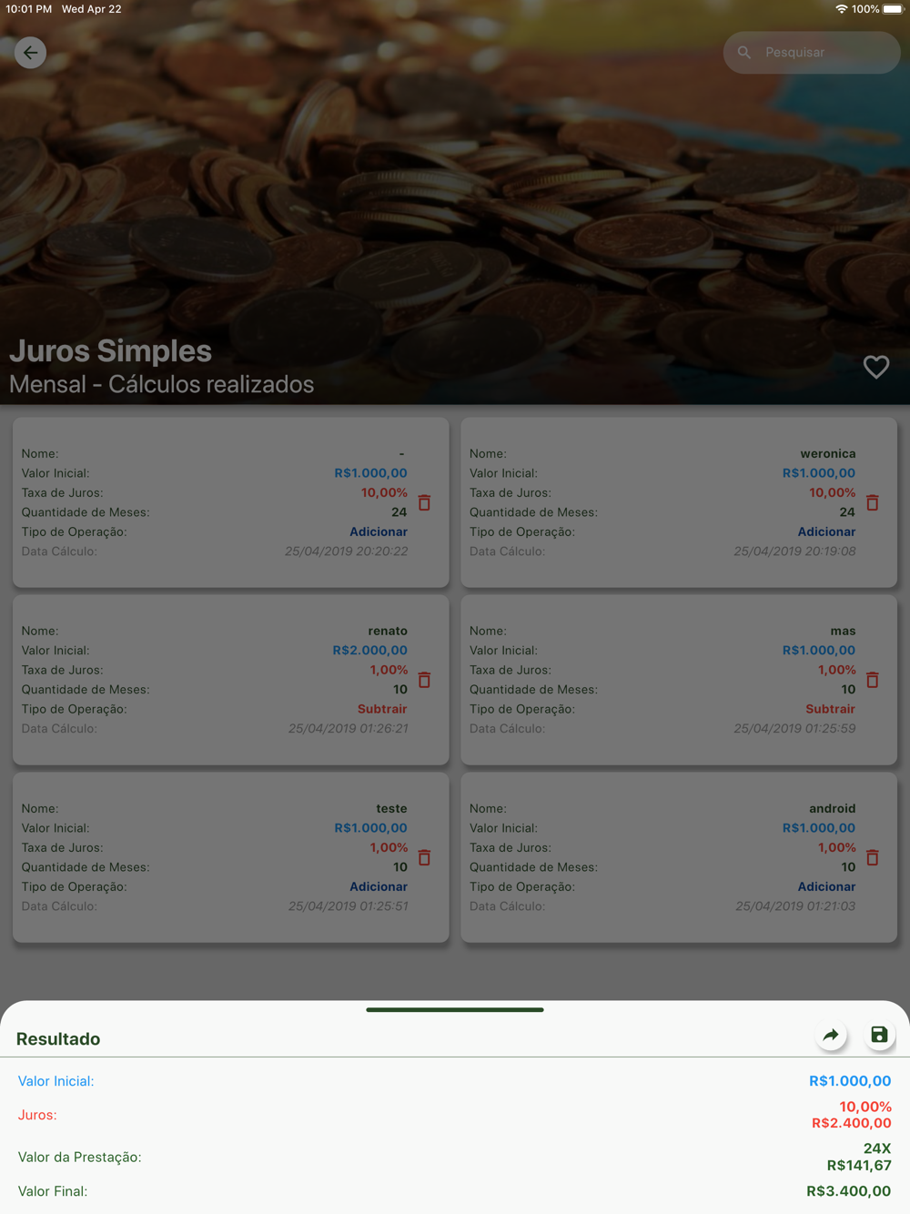Click the Pesquisar search field
The image size is (910, 1214).
812,53
